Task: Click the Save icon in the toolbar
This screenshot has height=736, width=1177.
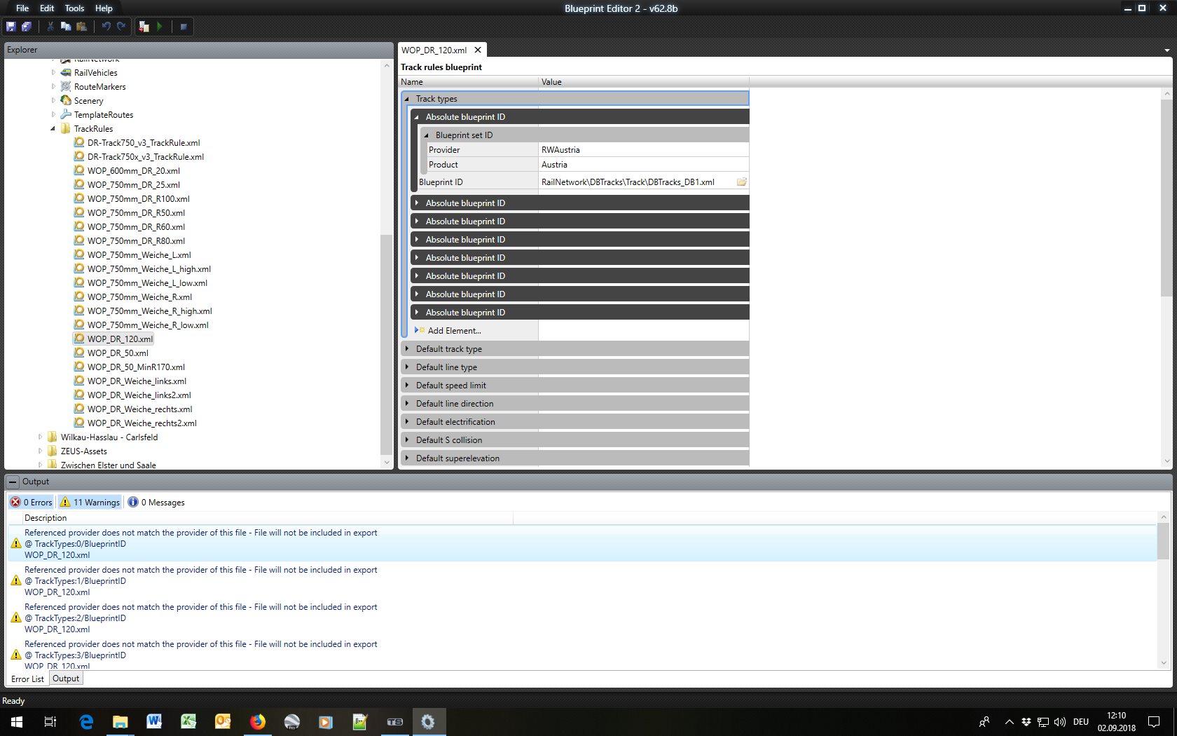Action: 11,27
